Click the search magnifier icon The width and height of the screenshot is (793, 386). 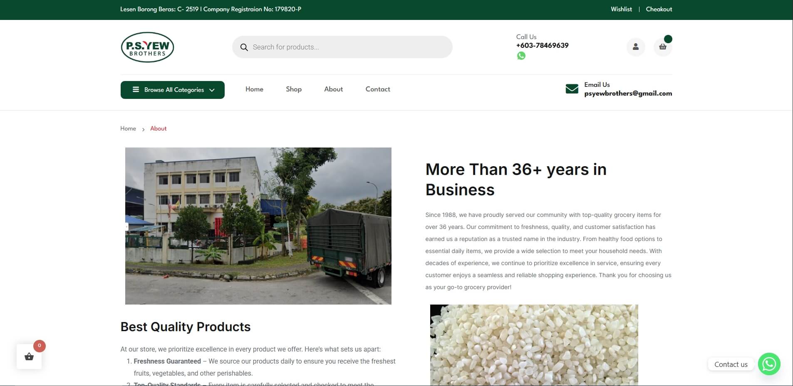click(x=244, y=47)
